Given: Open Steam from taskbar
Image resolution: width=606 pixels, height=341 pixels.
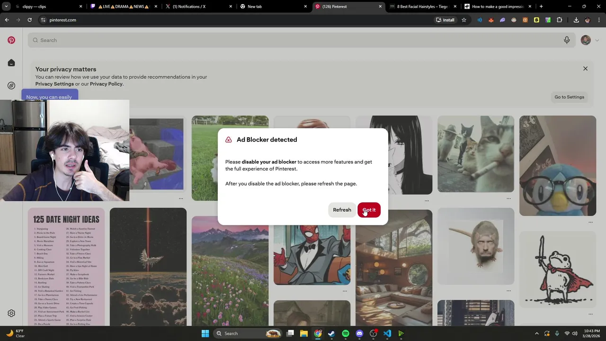Looking at the screenshot, I should pyautogui.click(x=331, y=333).
